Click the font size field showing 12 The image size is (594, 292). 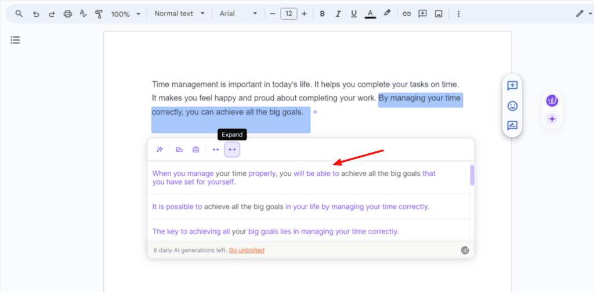(x=288, y=14)
